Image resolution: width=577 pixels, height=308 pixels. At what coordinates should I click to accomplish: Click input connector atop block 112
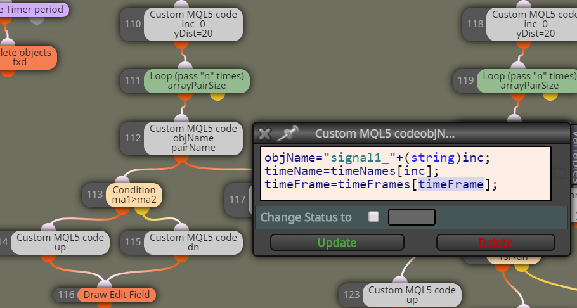click(x=181, y=119)
